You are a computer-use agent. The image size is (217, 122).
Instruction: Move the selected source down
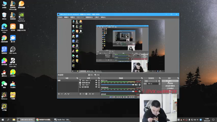[x=93, y=94]
